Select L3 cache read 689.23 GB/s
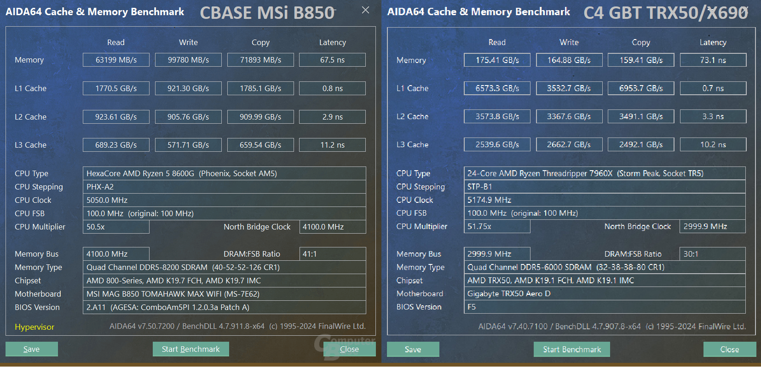The width and height of the screenshot is (761, 367). pos(116,145)
